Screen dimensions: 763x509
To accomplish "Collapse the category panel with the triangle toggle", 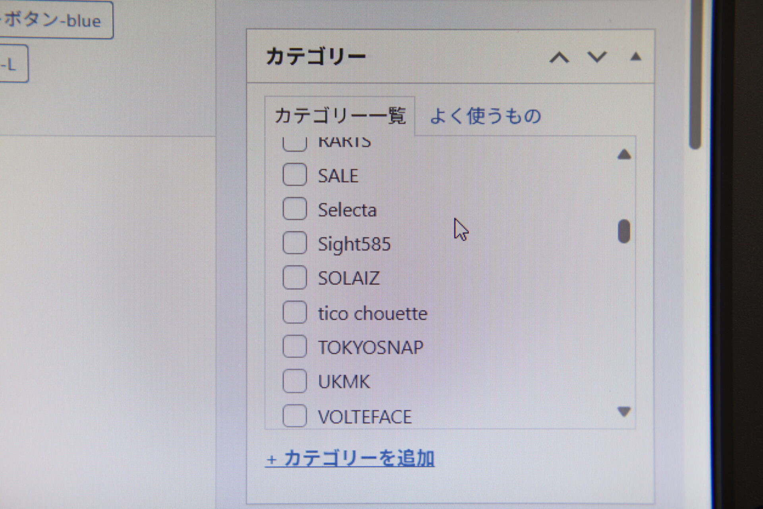I will (635, 57).
